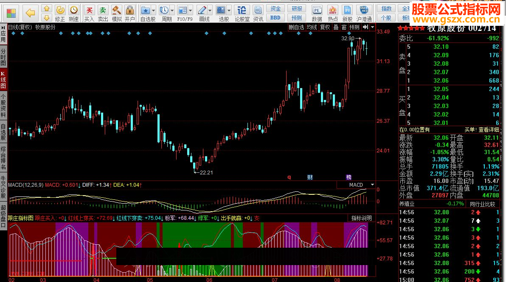The width and height of the screenshot is (506, 282).
Task: Toggle 复权 price adjustment on chart
Action: coord(325,27)
